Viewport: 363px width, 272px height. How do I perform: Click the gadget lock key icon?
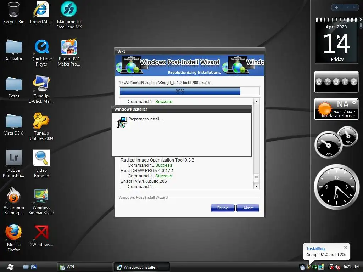pyautogui.click(x=354, y=82)
